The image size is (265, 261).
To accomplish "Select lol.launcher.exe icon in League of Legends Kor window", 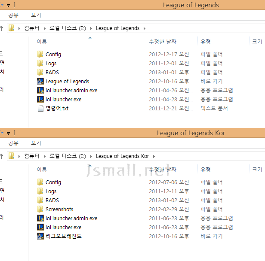I will (40, 227).
